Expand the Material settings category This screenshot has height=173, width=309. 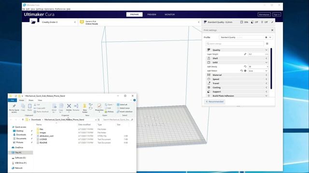(x=267, y=75)
